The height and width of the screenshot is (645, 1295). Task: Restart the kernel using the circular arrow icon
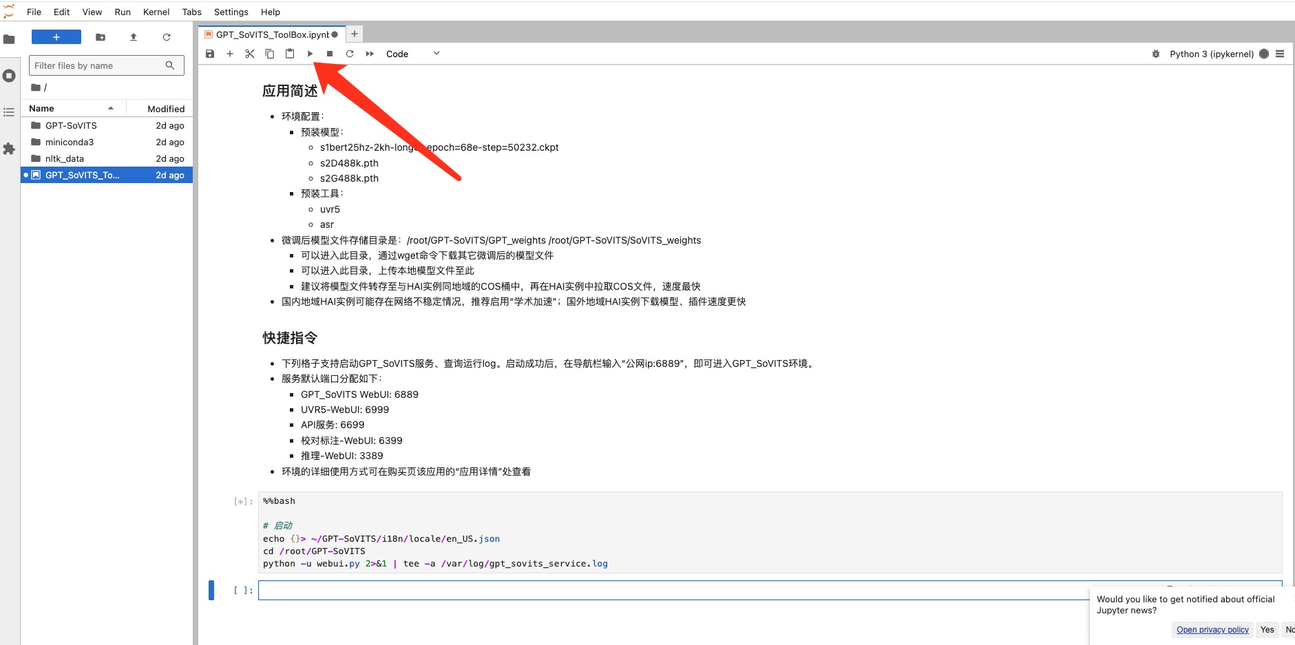tap(350, 54)
